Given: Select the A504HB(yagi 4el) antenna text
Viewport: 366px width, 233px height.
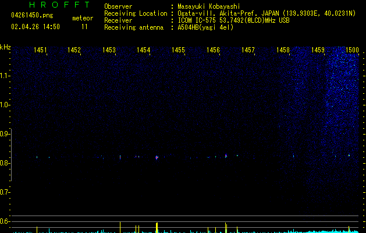Looking at the screenshot, I should point(205,27).
